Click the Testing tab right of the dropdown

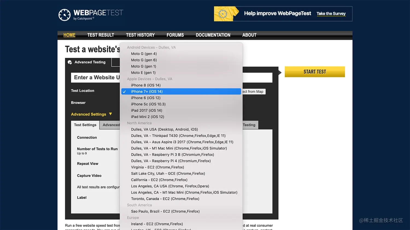pyautogui.click(x=250, y=125)
